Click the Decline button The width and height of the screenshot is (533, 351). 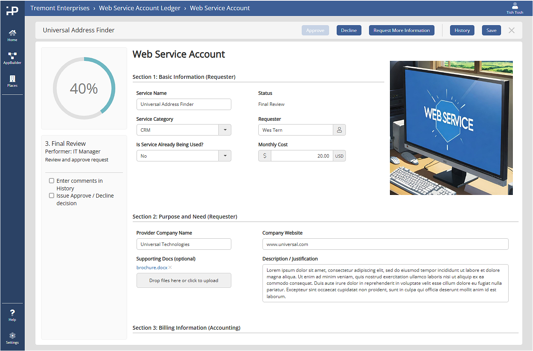click(349, 30)
